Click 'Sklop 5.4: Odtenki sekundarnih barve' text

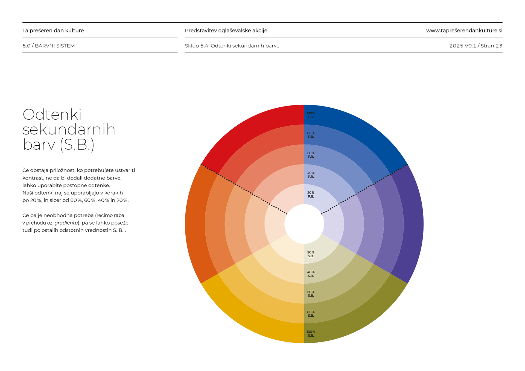[x=232, y=46]
